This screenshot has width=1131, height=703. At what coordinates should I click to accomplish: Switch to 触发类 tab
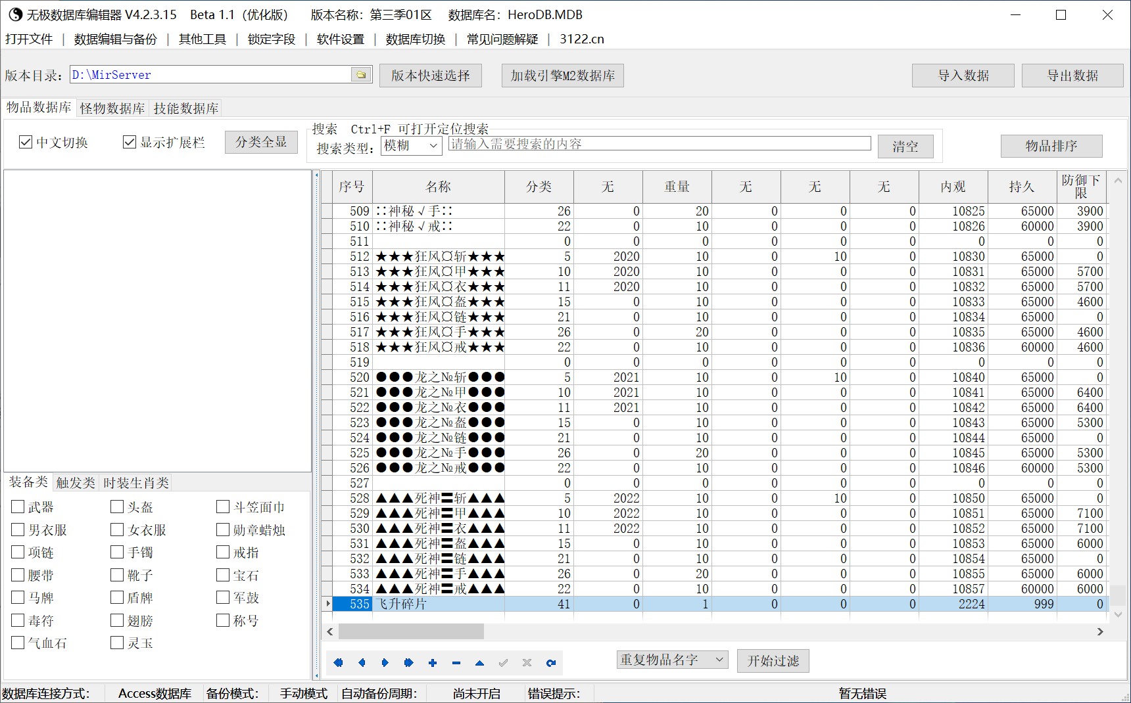[x=76, y=483]
